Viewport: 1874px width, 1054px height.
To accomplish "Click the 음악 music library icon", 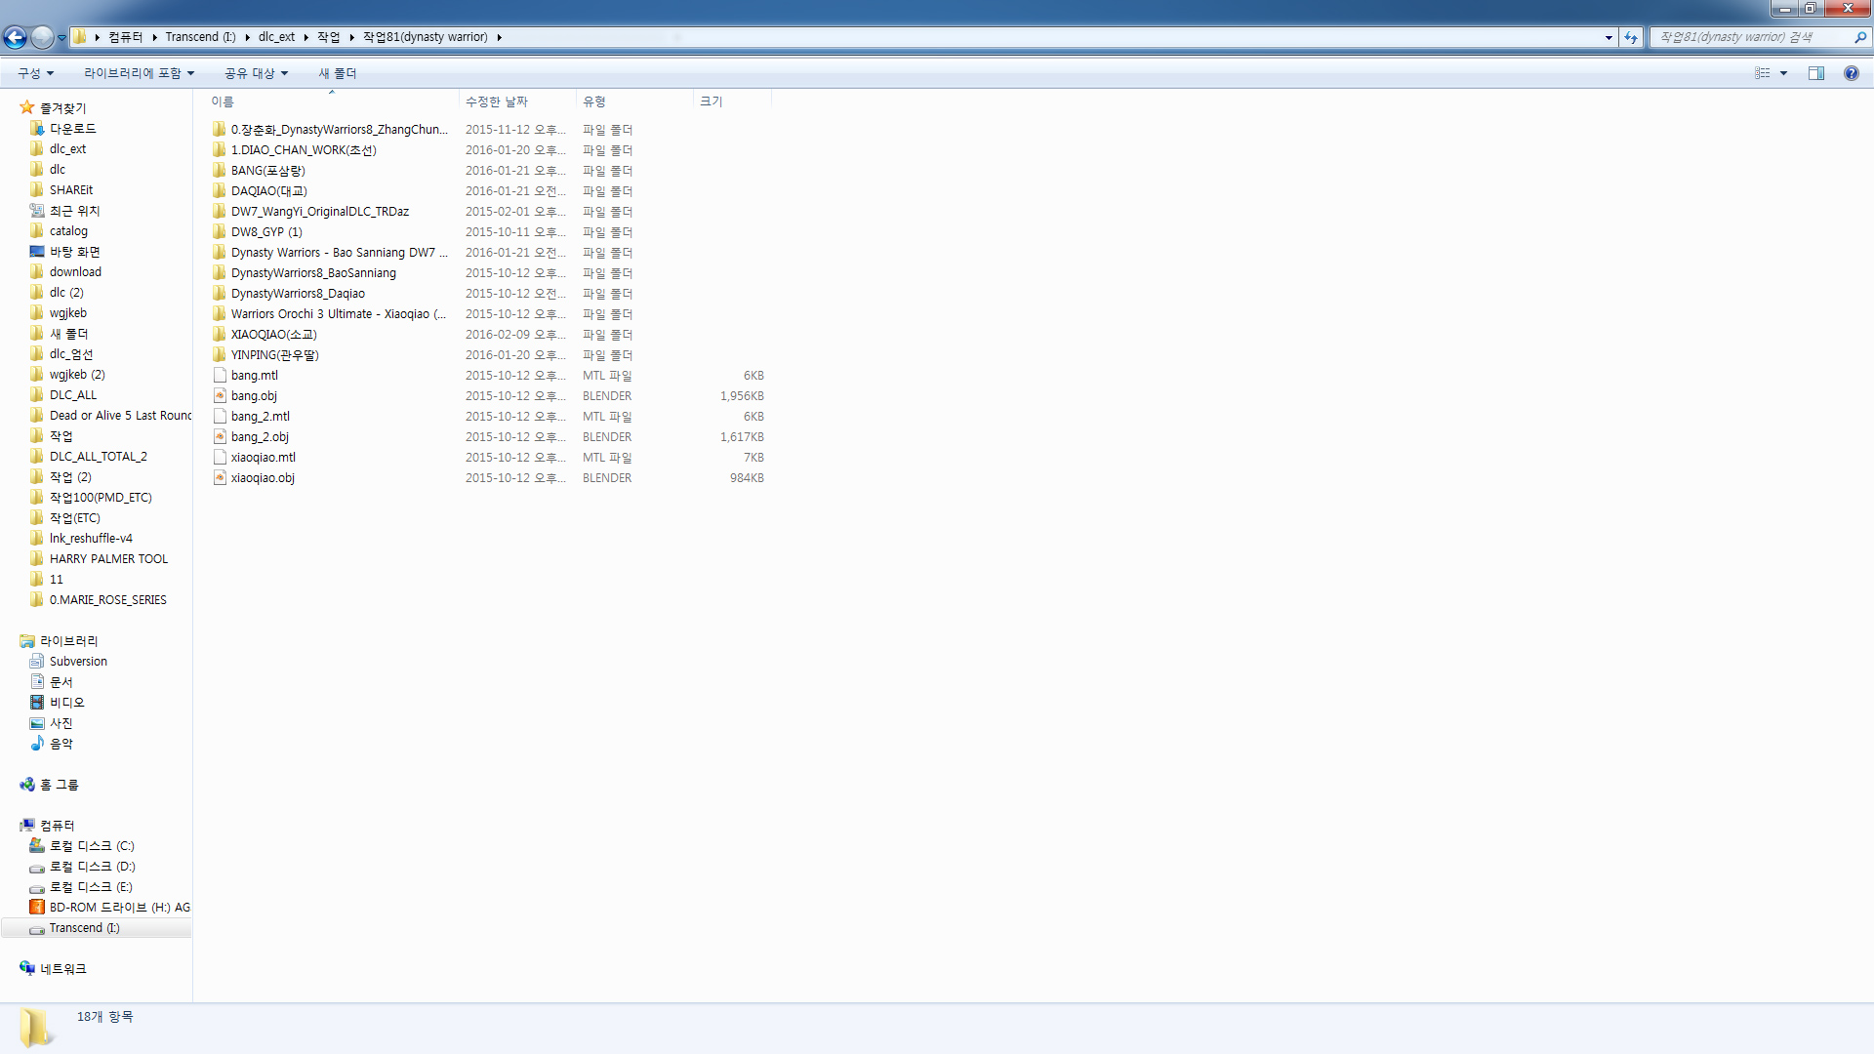I will click(37, 744).
